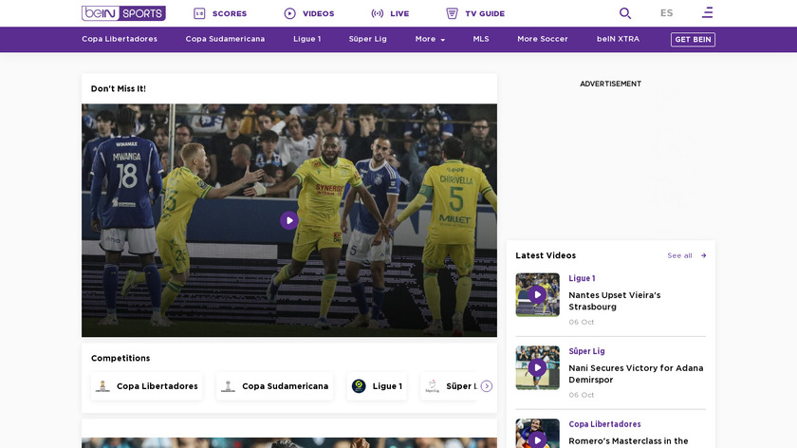This screenshot has width=797, height=448.
Task: Select beIN XTRA in nav bar
Action: (618, 39)
